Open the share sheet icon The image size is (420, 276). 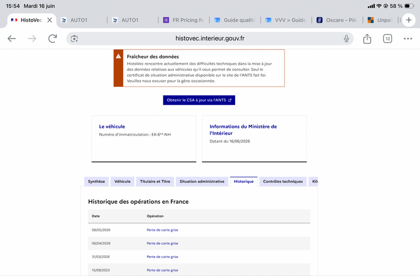click(x=367, y=38)
